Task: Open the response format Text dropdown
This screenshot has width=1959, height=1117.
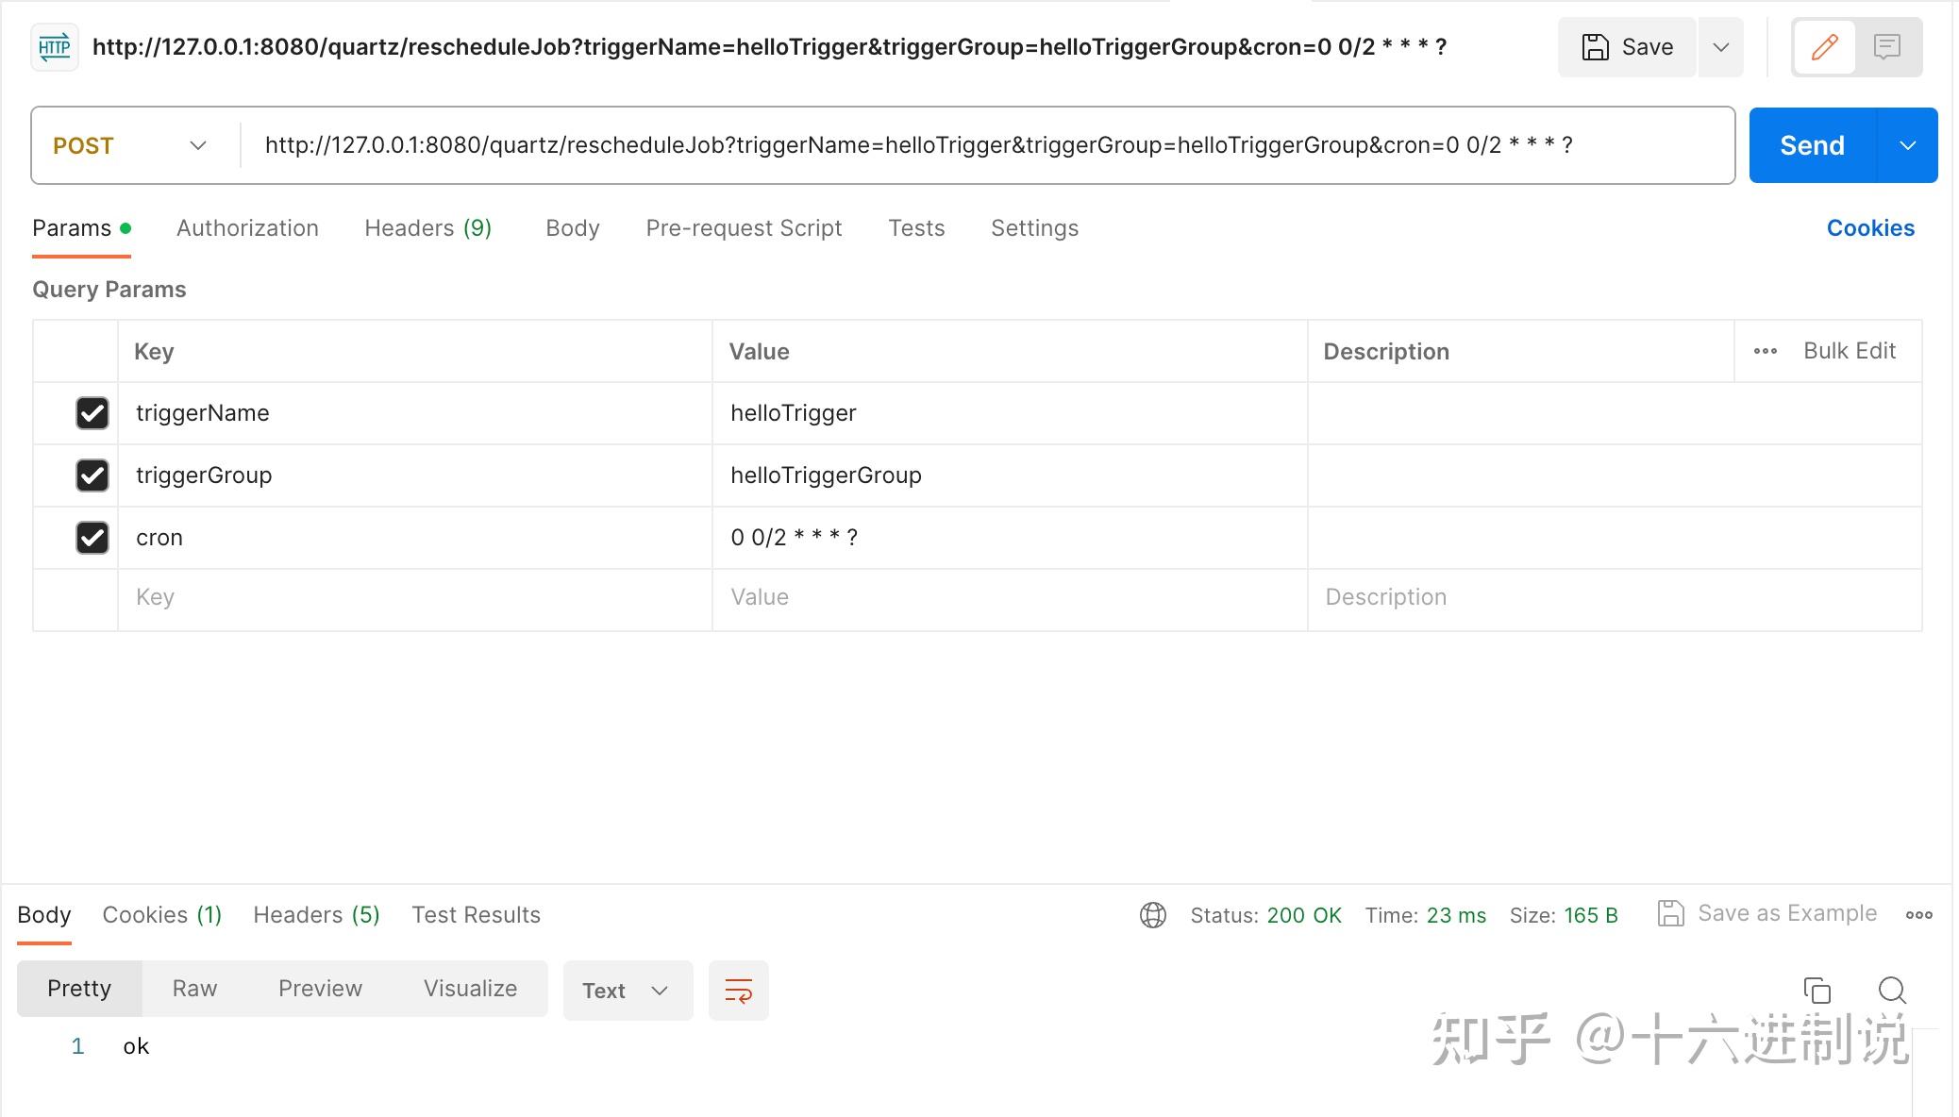Action: pos(627,990)
